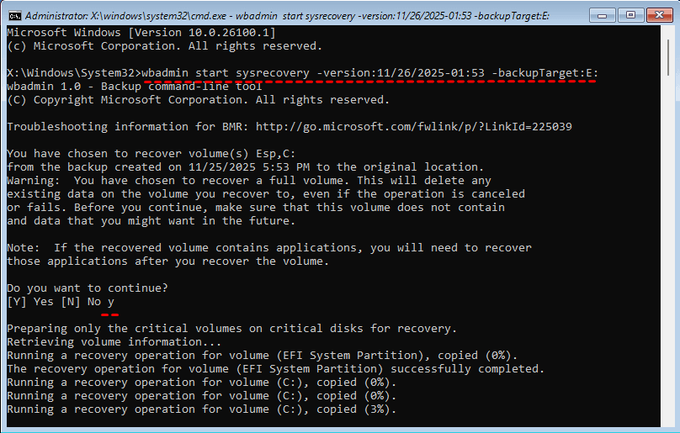Click the Administrator cmd.exe title bar text
This screenshot has width=680, height=433.
coord(278,15)
